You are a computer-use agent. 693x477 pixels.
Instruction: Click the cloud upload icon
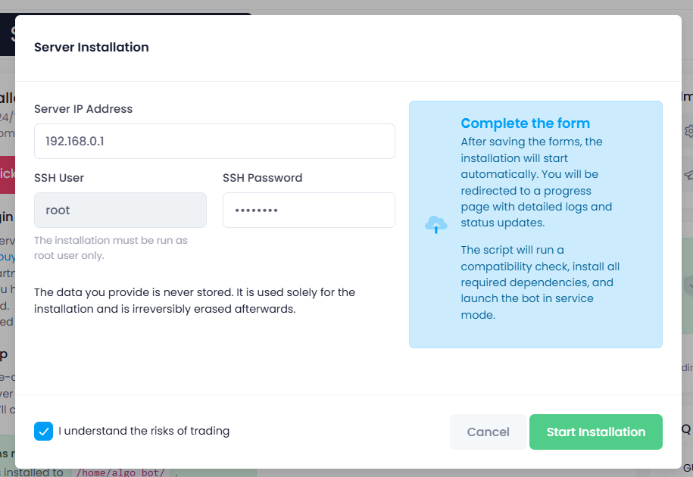(x=435, y=224)
